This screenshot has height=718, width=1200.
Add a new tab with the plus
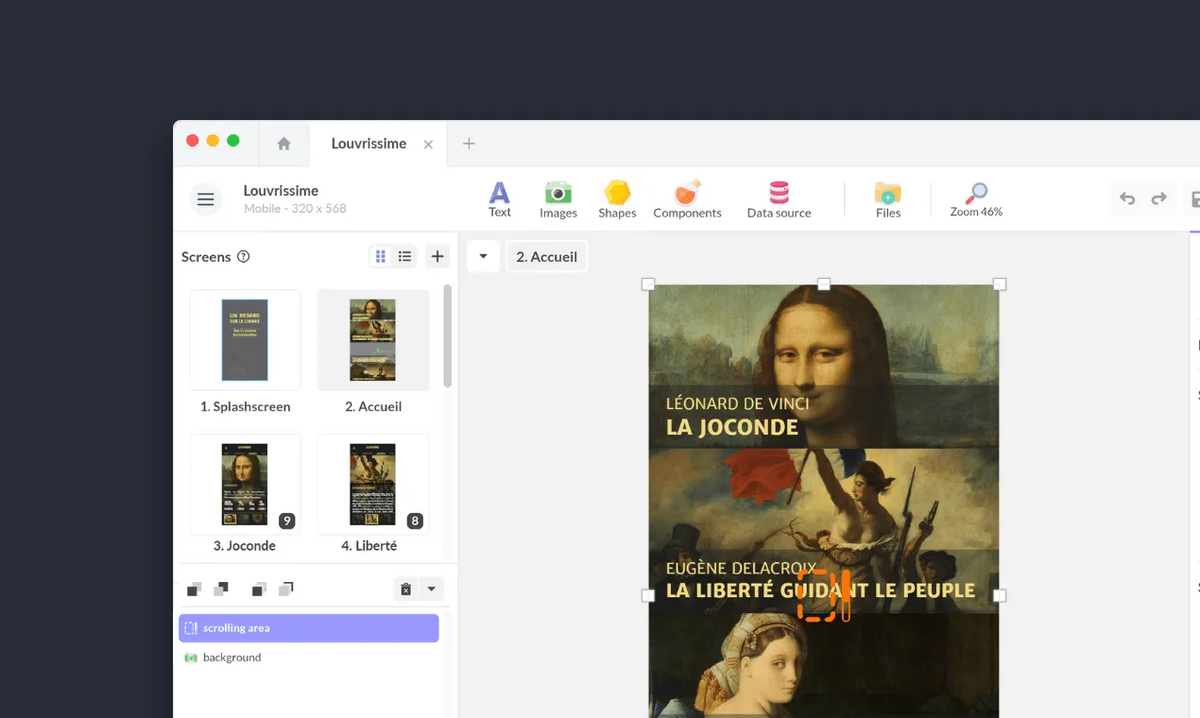pyautogui.click(x=469, y=144)
